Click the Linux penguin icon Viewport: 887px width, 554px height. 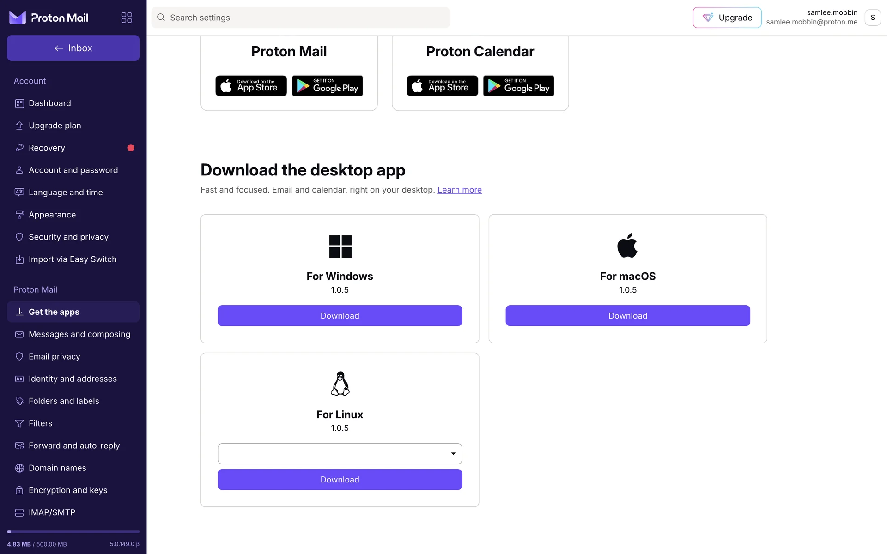[x=340, y=384]
